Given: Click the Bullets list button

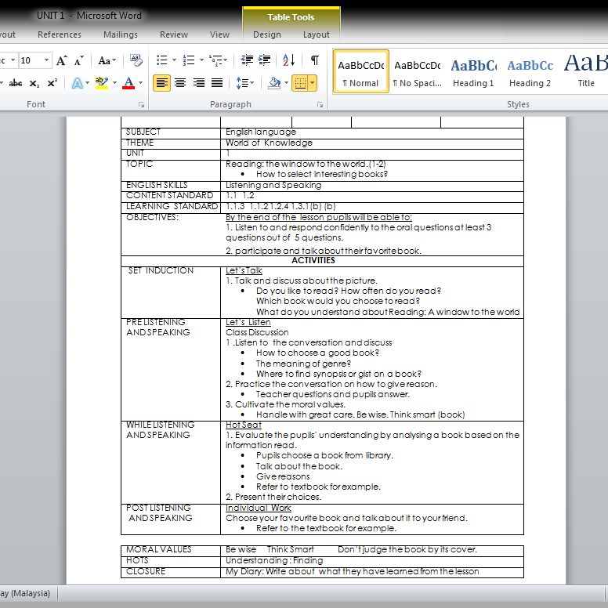Looking at the screenshot, I should [161, 60].
